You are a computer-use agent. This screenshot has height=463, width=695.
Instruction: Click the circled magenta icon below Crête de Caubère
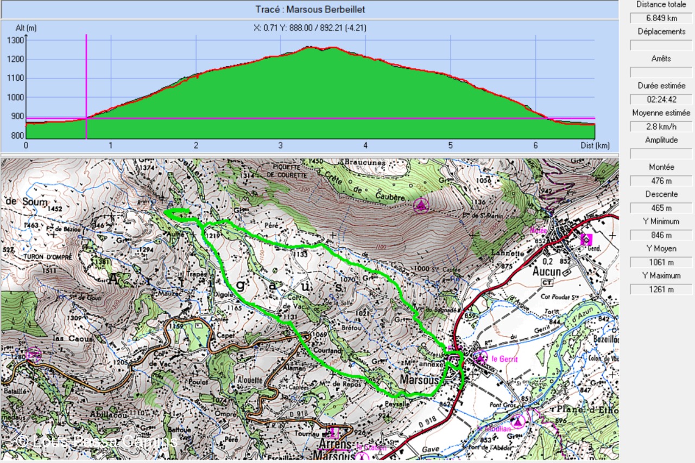click(421, 205)
